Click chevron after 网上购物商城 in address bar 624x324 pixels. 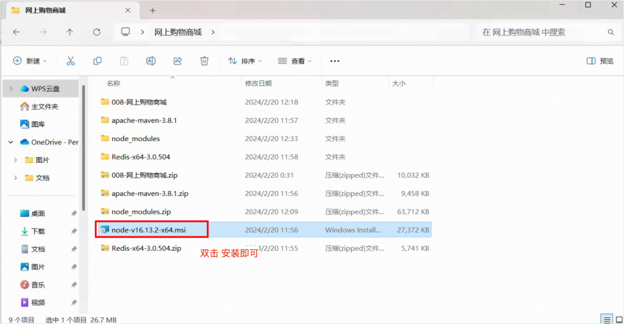213,32
